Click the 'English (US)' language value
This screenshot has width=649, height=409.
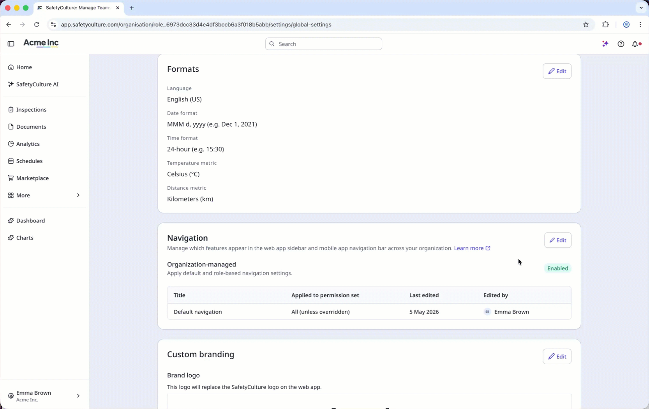click(x=184, y=99)
